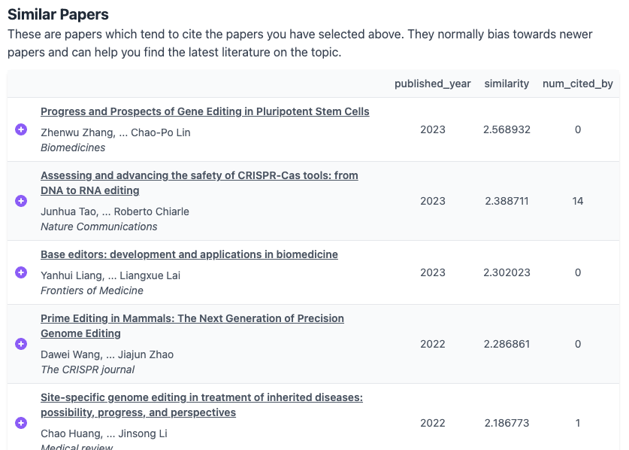Add the Site-specific genome editing paper via plus icon
Screen dimensions: 629x450
click(20, 423)
